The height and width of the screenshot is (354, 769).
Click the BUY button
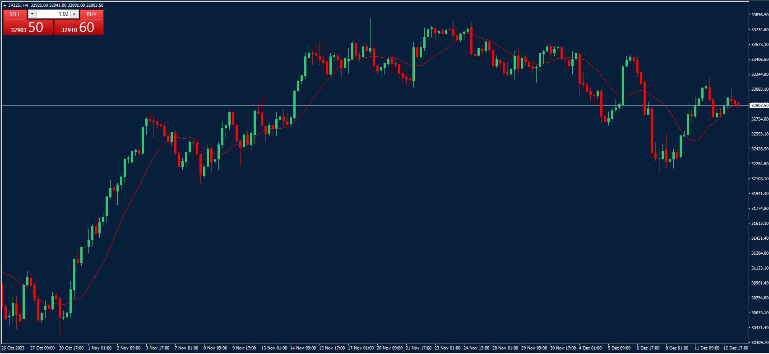click(x=92, y=14)
